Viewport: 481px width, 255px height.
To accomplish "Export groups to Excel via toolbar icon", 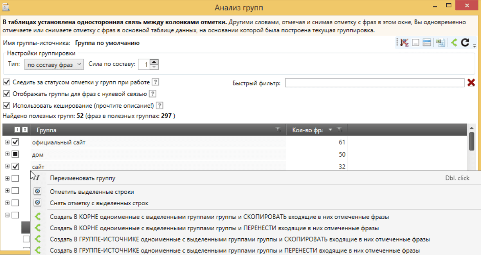I will pos(441,42).
